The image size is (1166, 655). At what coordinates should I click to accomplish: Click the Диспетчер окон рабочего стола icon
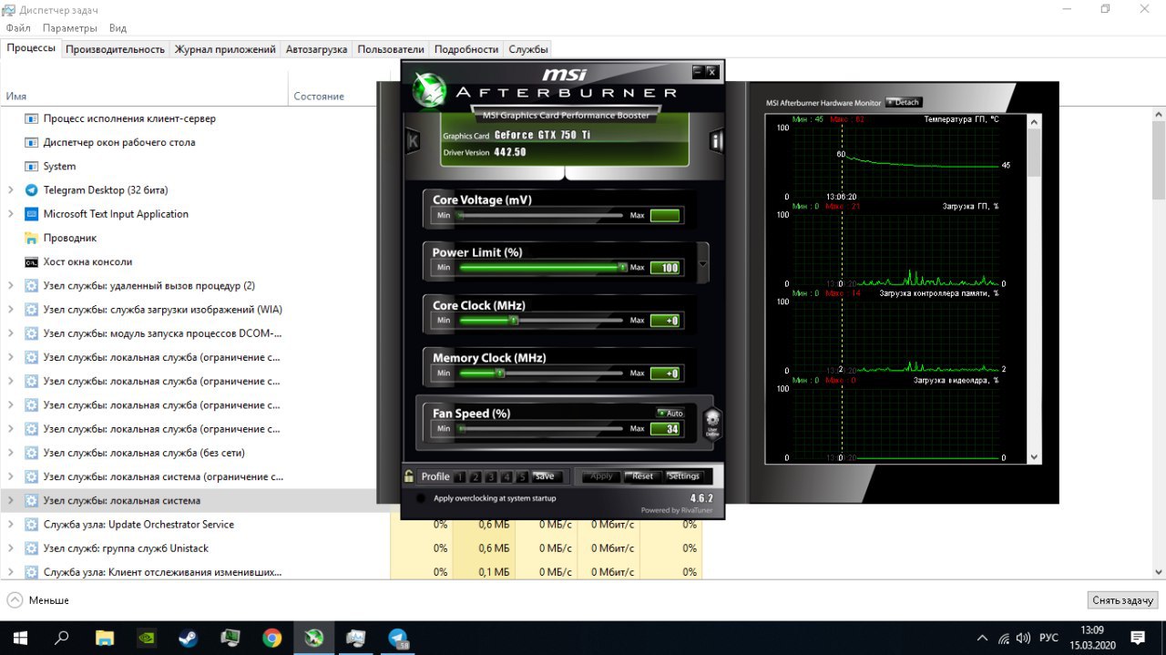[31, 143]
